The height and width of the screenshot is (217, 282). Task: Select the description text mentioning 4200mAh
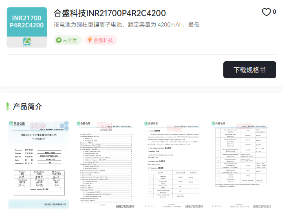[x=127, y=24]
